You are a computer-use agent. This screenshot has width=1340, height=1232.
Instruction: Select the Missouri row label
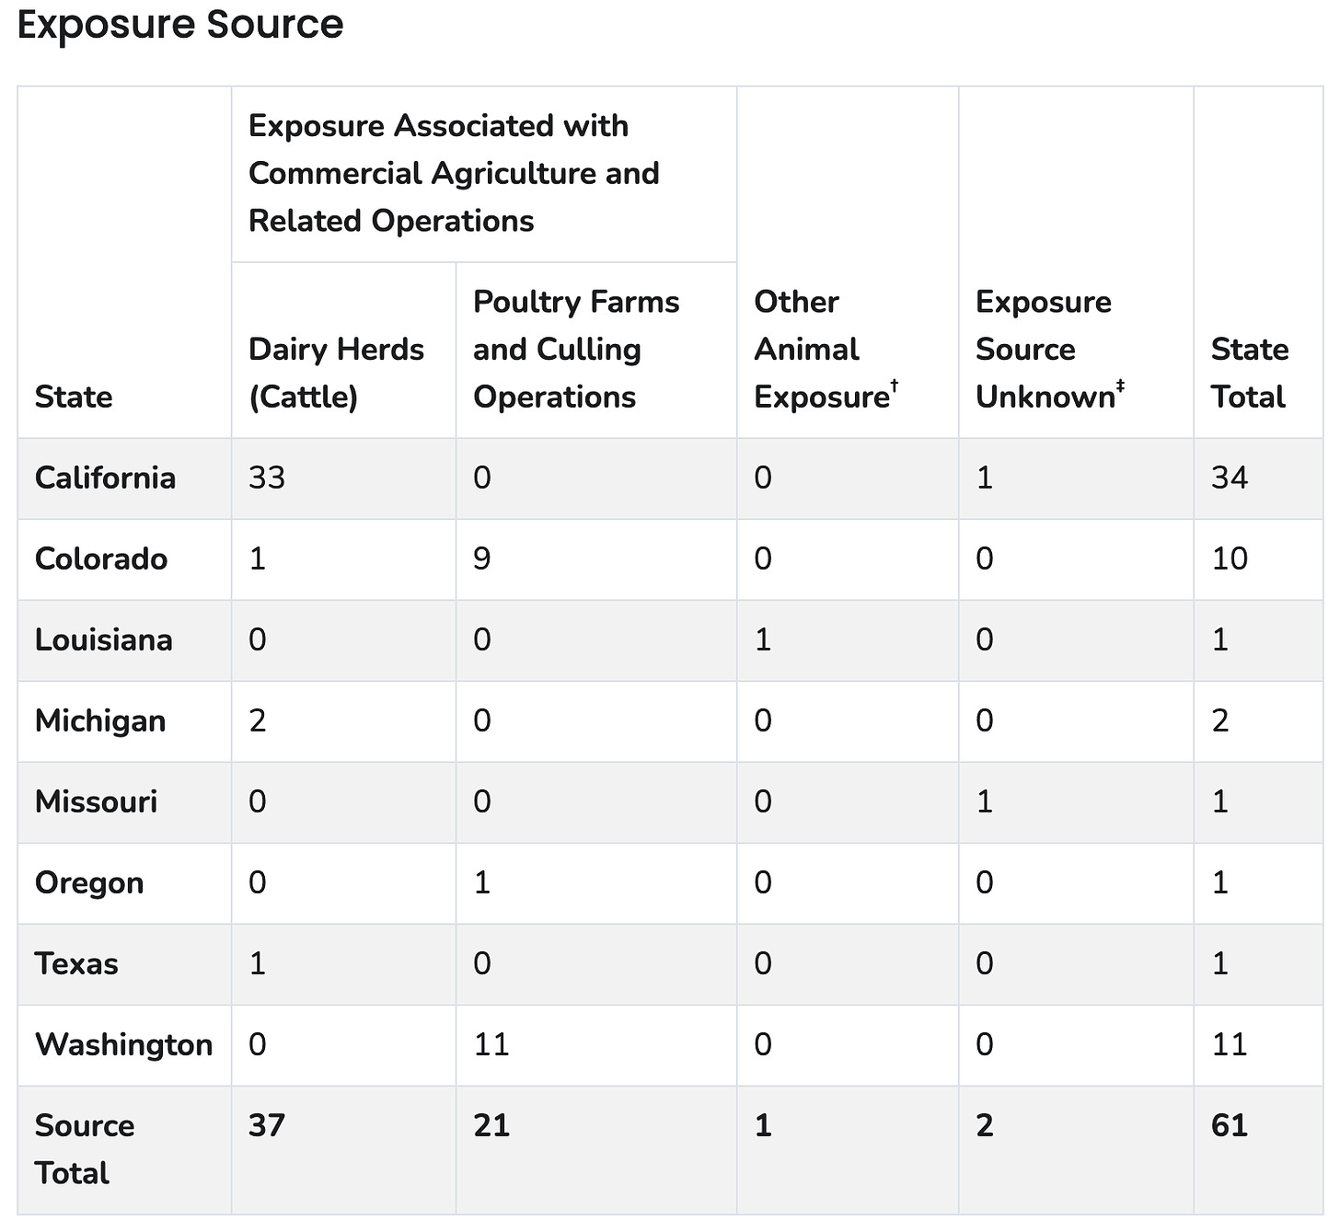[96, 801]
